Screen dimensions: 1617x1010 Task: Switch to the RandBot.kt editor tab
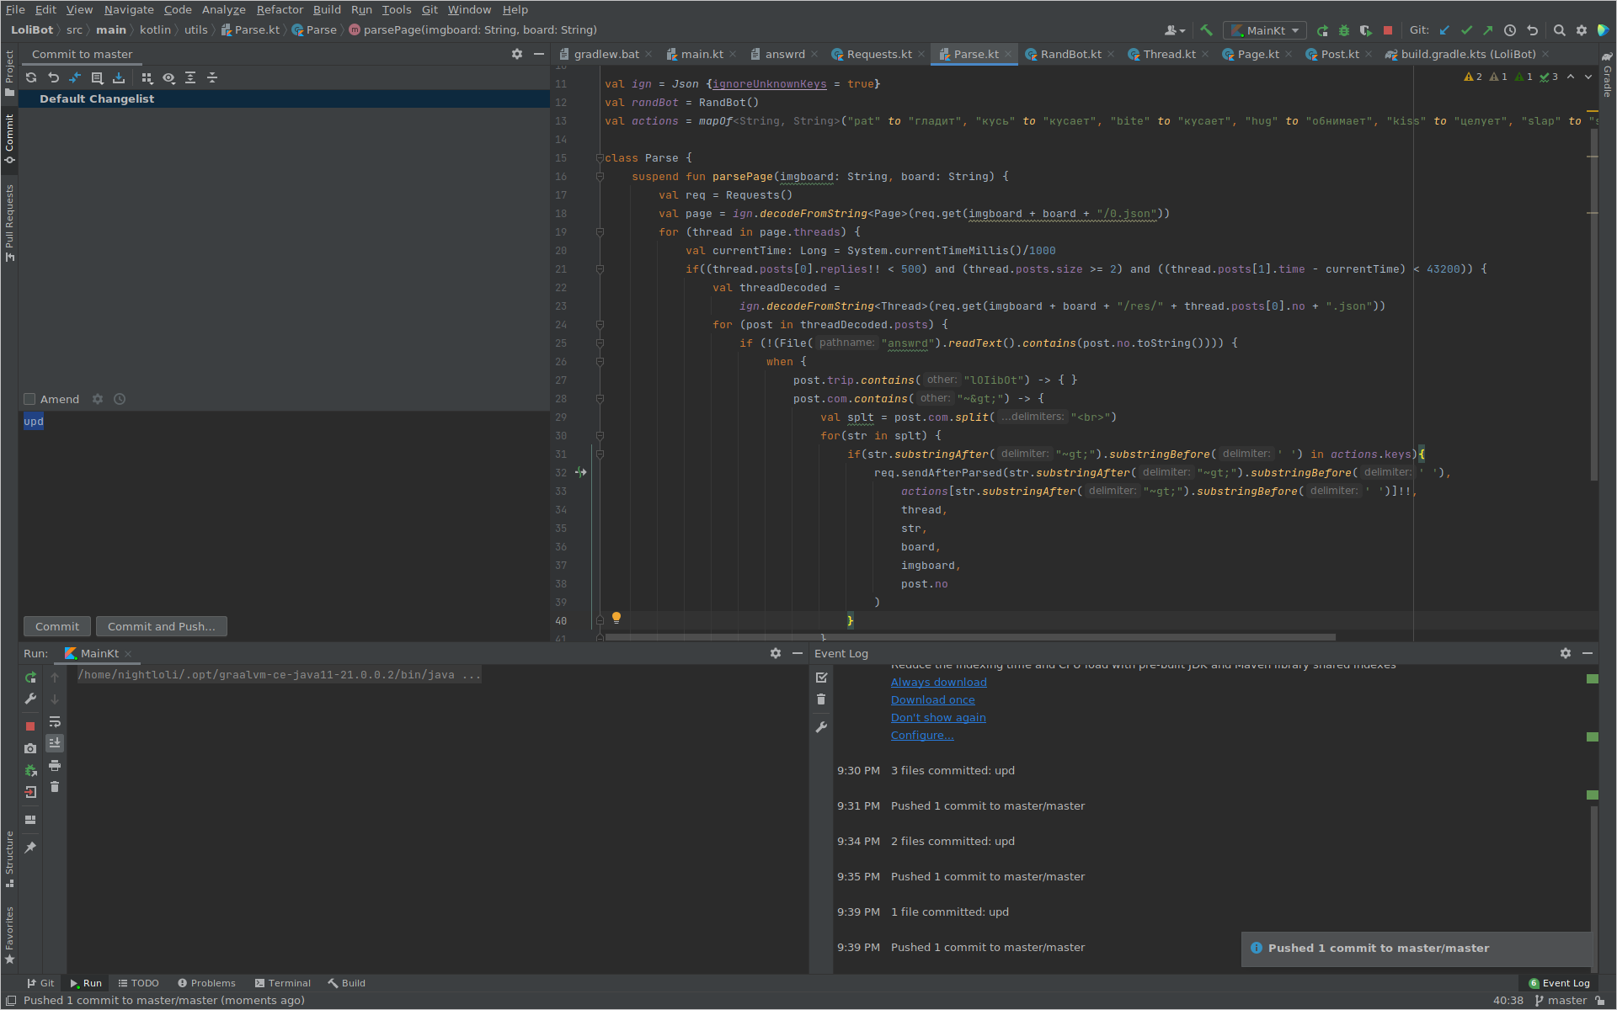pos(1070,54)
